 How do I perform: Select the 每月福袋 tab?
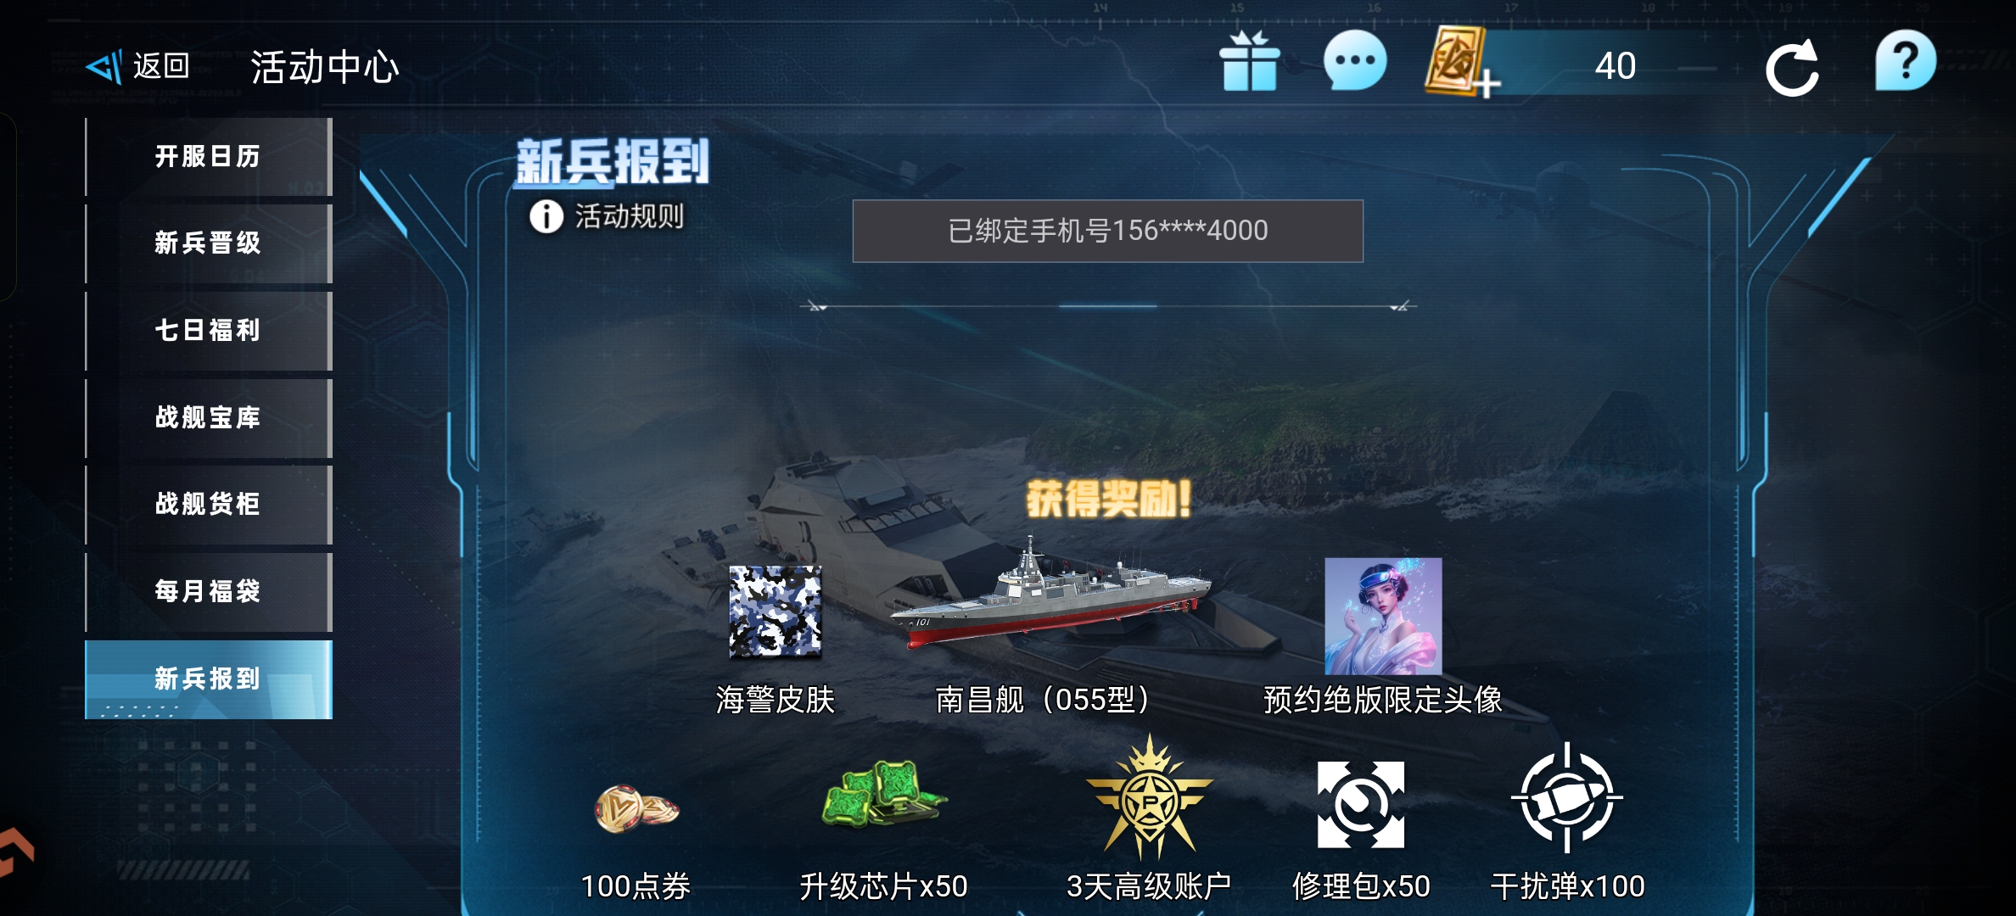(209, 591)
